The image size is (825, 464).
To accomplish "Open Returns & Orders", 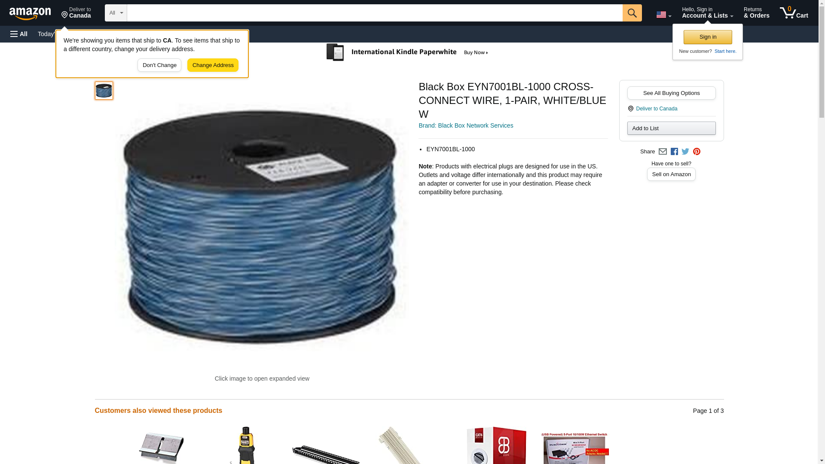I will point(756,12).
